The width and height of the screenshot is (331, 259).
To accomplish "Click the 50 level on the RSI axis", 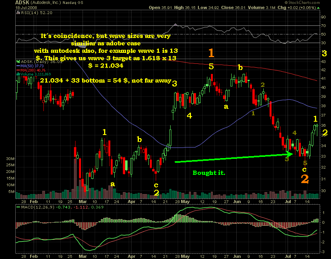I will tap(323, 34).
